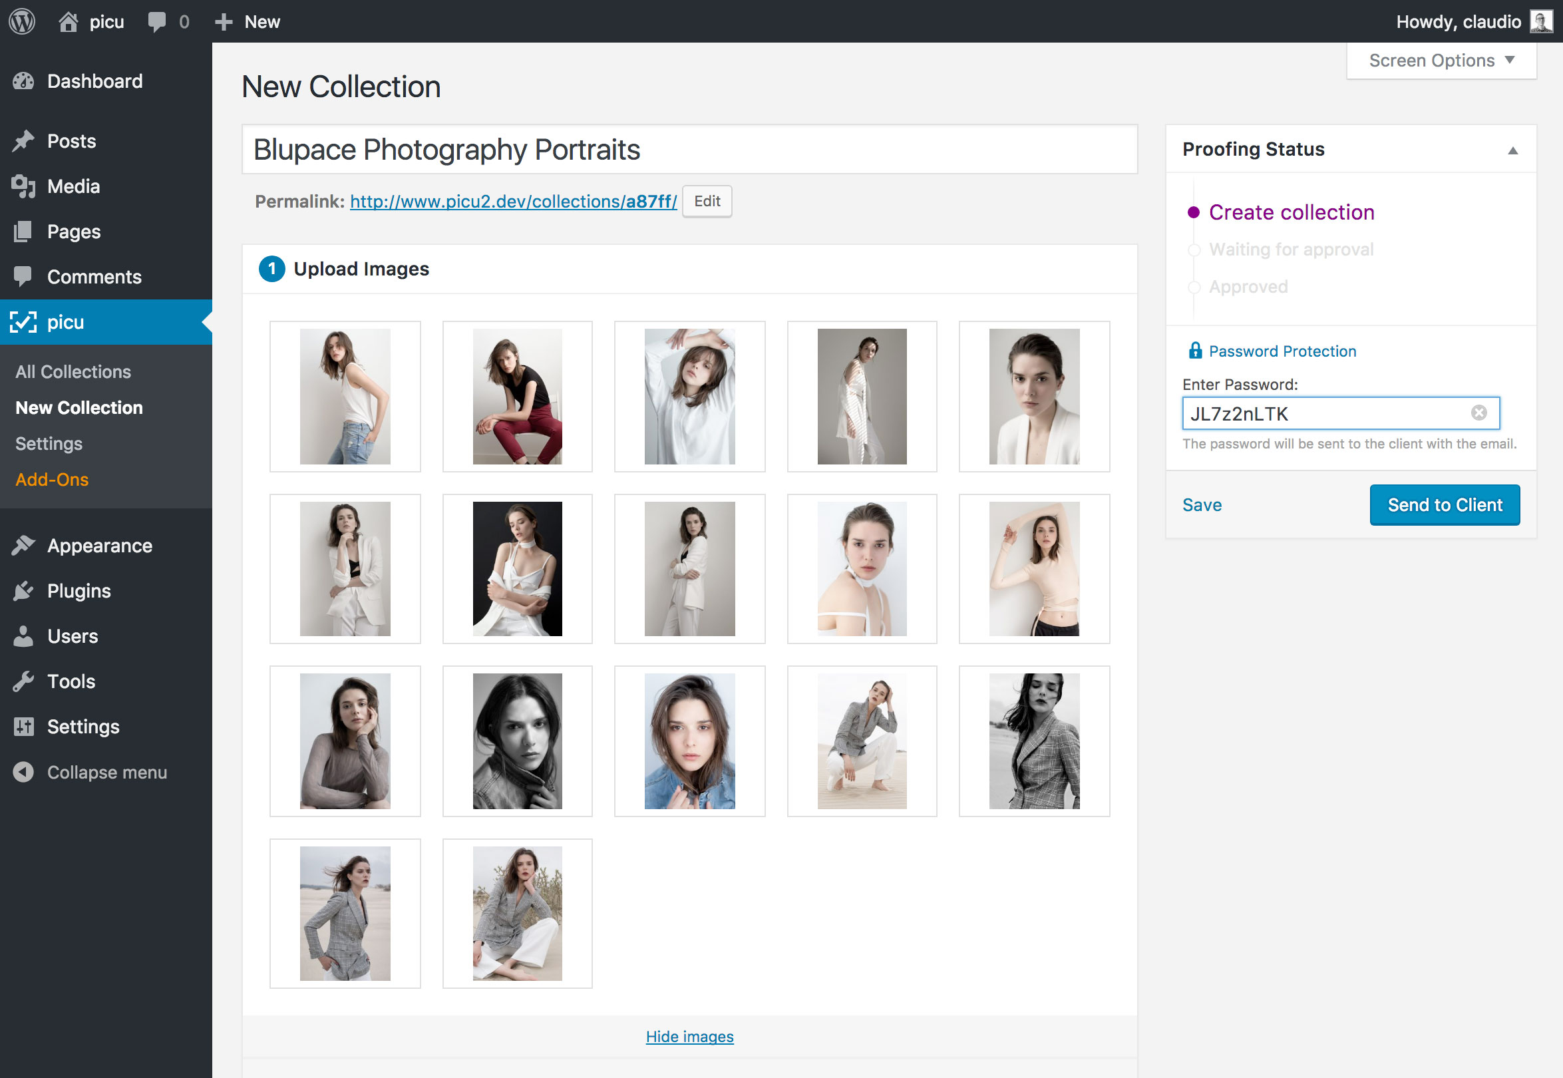Clear the password field with X icon
The image size is (1563, 1078).
click(x=1478, y=413)
